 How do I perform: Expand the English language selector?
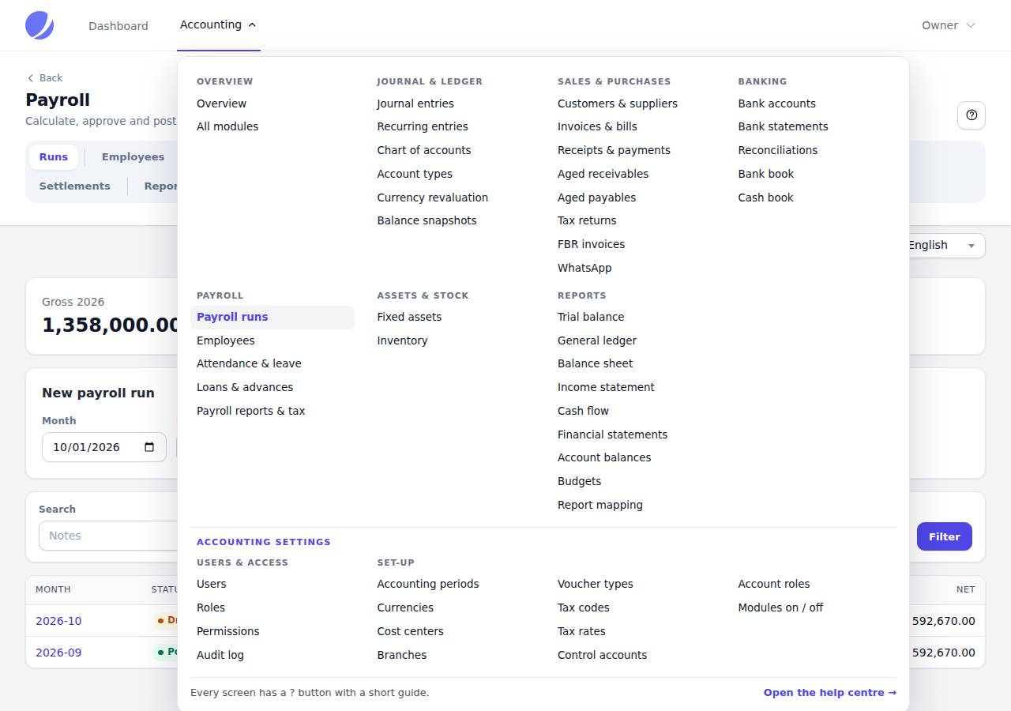click(x=942, y=245)
